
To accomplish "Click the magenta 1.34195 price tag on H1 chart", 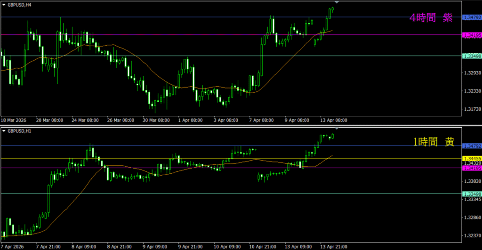I will click(x=471, y=168).
